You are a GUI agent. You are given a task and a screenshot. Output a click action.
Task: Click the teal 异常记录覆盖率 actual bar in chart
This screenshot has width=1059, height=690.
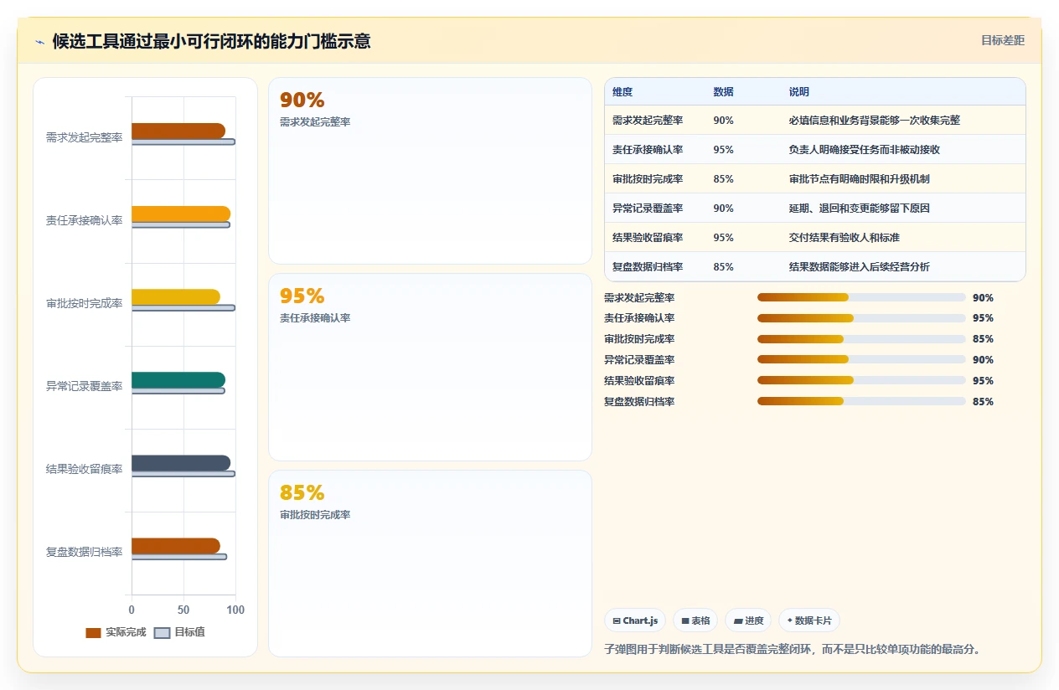[178, 379]
